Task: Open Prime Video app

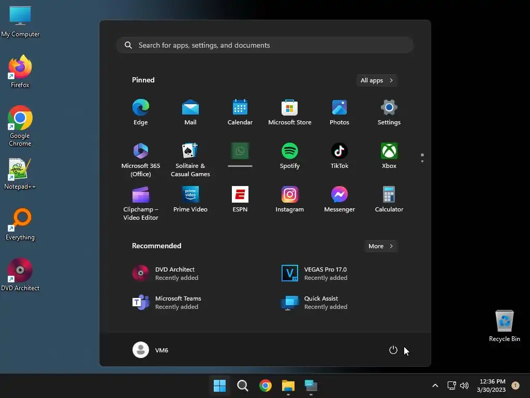Action: point(190,200)
